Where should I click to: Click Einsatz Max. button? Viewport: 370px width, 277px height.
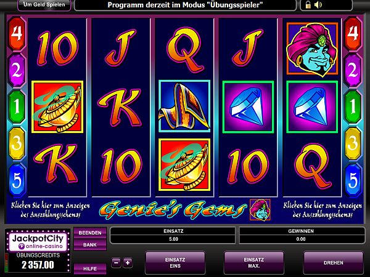coord(254,263)
